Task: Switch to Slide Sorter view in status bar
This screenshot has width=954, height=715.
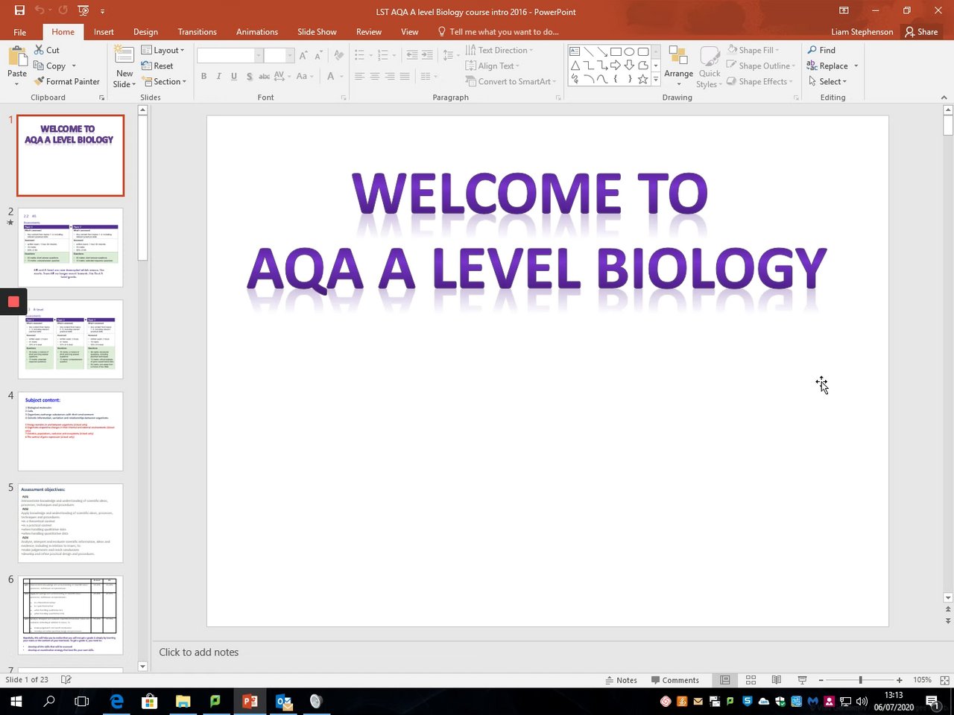Action: pos(751,680)
